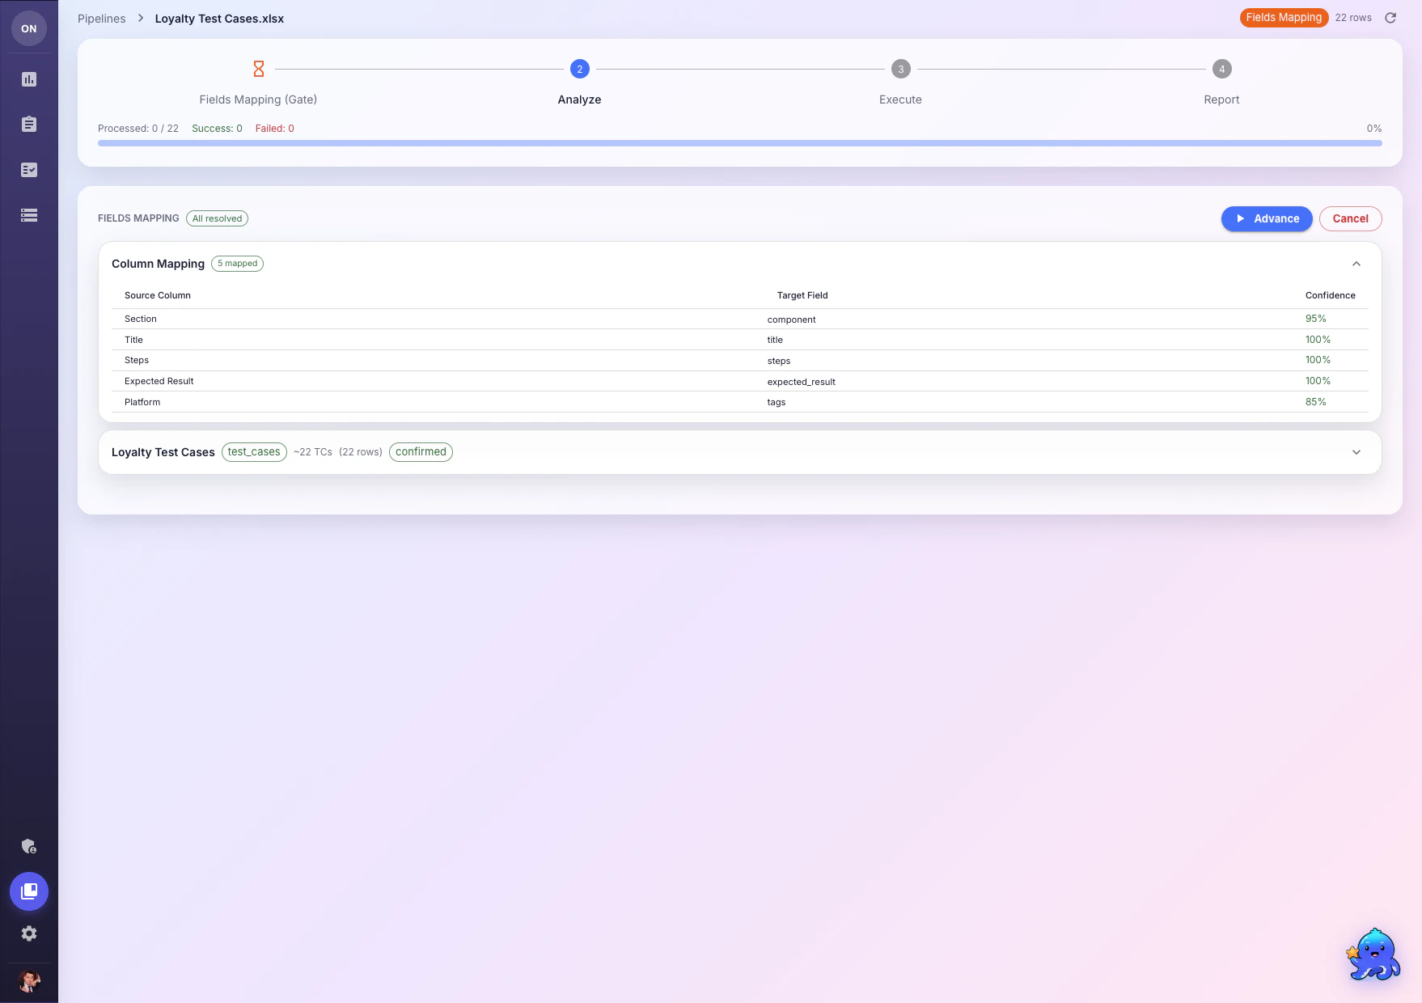Click the 95% confidence value

(1316, 319)
